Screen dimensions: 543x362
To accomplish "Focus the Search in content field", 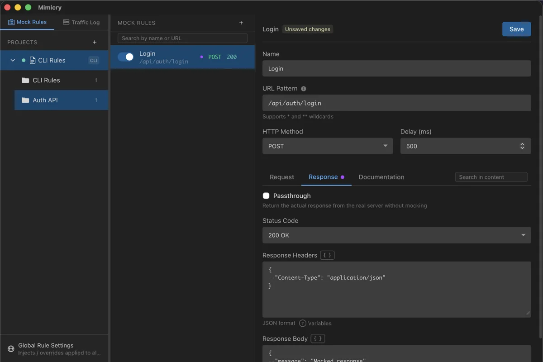I will [x=491, y=177].
